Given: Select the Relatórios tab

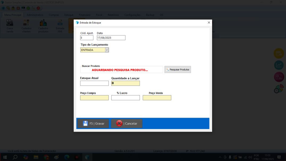Looking at the screenshot, I should pyautogui.click(x=113, y=15).
